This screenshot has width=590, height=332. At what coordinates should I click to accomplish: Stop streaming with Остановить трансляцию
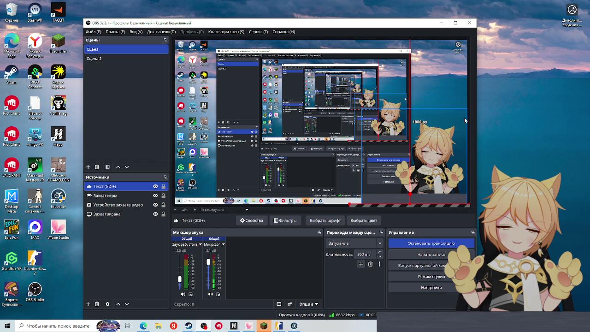431,243
